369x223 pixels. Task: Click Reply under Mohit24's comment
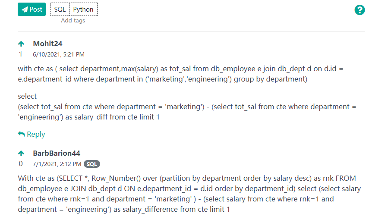tap(36, 134)
